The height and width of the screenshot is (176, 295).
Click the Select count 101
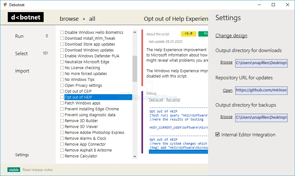(x=45, y=53)
